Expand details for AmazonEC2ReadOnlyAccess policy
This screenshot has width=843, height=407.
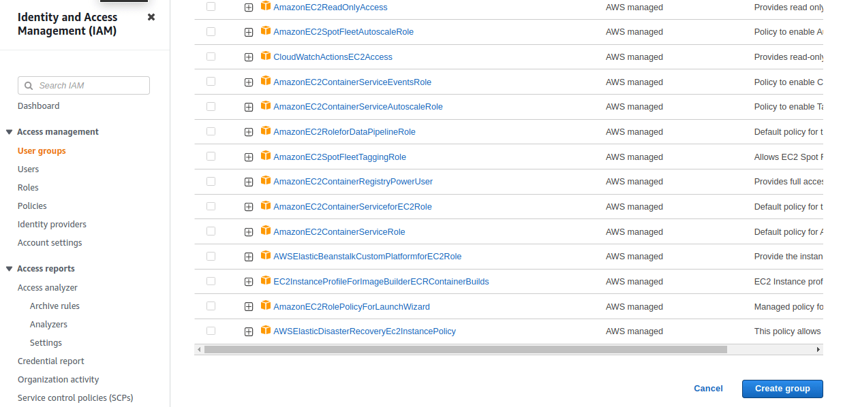249,7
